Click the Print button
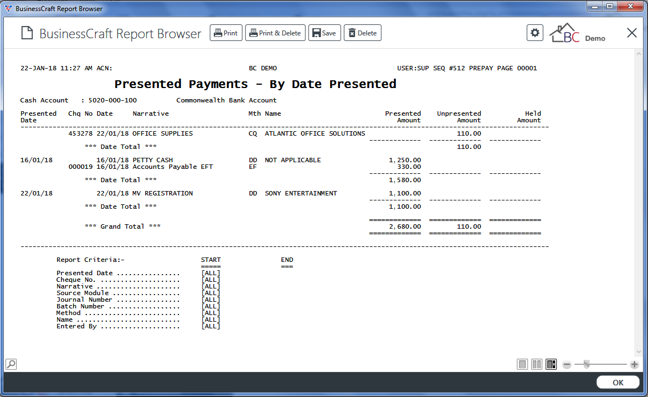Viewport: 648px width, 397px height. coord(225,33)
